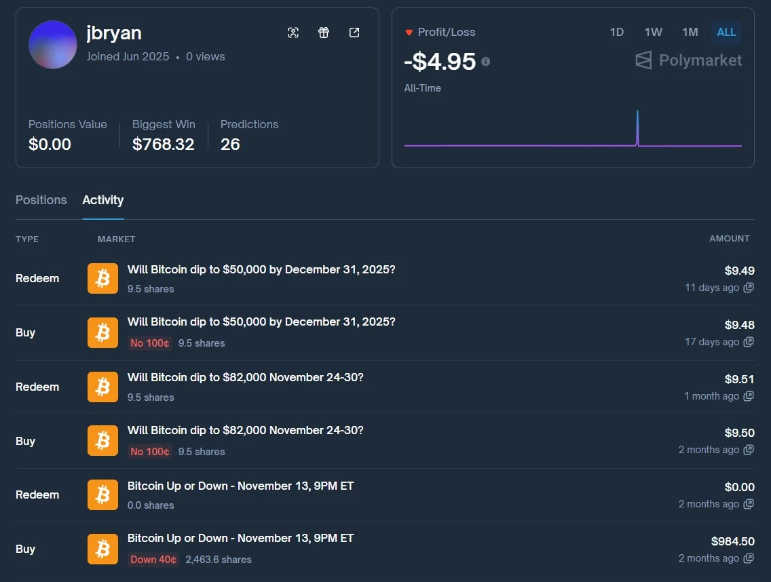Select the 1D time range
The width and height of the screenshot is (771, 582).
click(x=616, y=32)
